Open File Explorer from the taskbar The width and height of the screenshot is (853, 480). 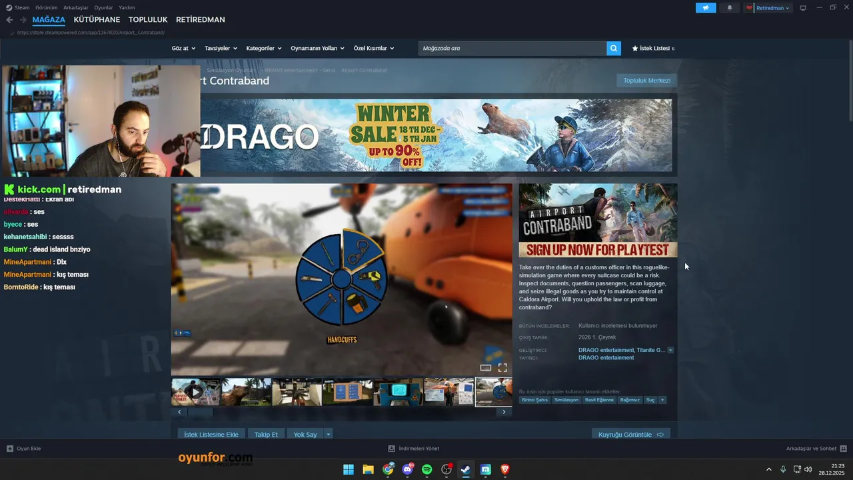tap(368, 469)
